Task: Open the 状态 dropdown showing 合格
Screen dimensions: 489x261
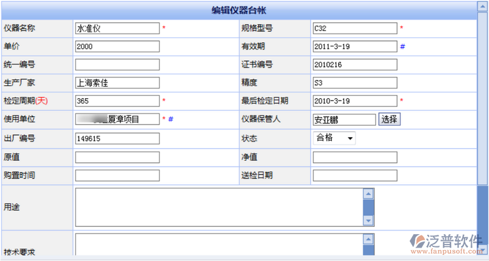Action: click(x=334, y=138)
